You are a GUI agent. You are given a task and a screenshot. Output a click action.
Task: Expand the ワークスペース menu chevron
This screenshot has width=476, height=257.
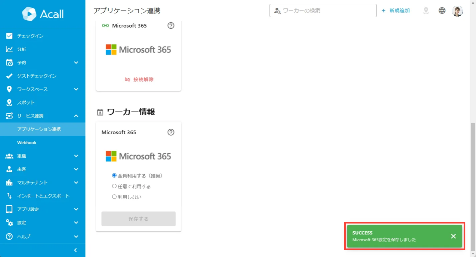point(76,89)
